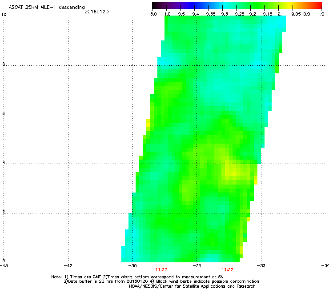Click the latitude axis label 2

[4, 212]
